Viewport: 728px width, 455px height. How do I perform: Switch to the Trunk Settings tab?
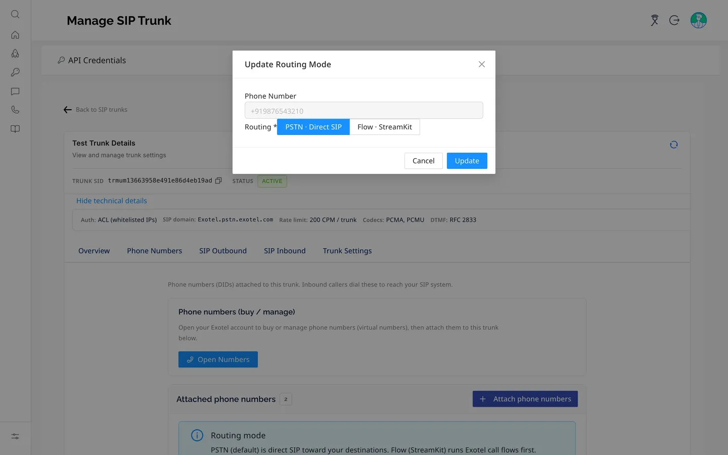coord(347,251)
